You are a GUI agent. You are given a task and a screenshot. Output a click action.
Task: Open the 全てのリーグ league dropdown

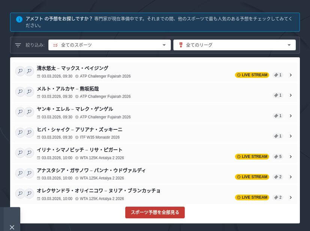point(234,45)
